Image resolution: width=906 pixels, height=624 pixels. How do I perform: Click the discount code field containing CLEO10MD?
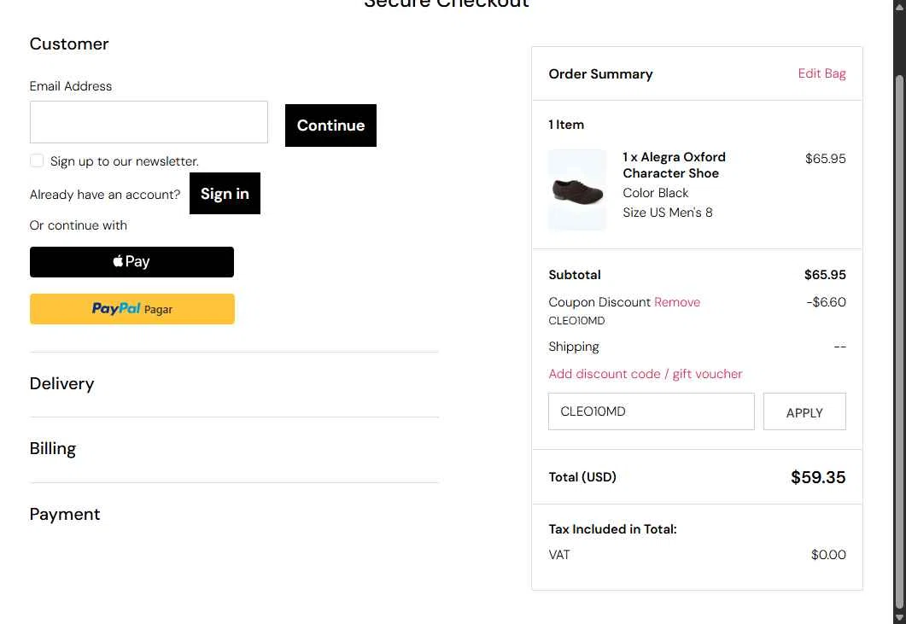coord(652,411)
